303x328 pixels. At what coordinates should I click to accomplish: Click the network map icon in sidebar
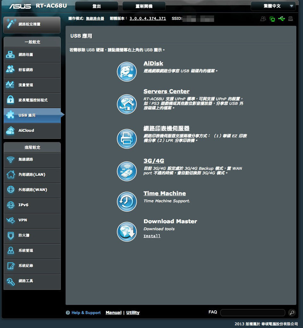tap(10, 54)
